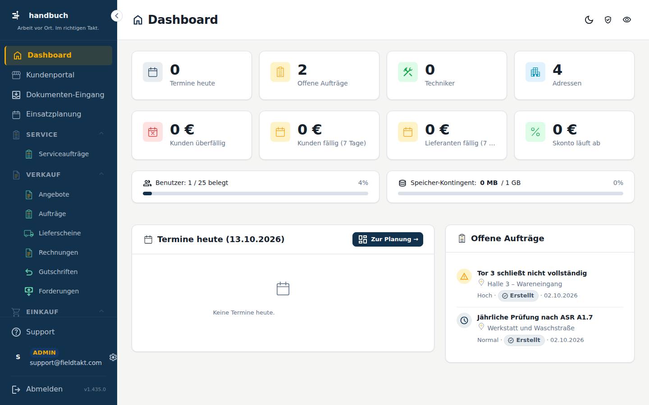Viewport: 649px width, 405px height.
Task: Open order Jährliche Prüfung nach ASR A1.7
Action: [535, 317]
